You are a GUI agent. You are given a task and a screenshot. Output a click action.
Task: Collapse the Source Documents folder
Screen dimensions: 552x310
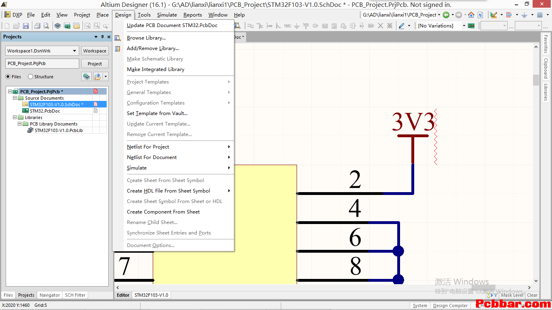pos(15,98)
